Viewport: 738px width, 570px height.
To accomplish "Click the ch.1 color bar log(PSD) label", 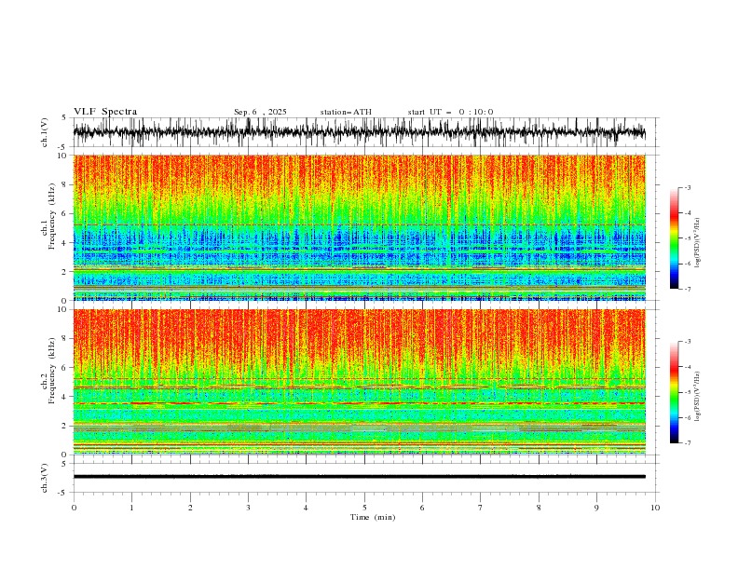I will [697, 243].
